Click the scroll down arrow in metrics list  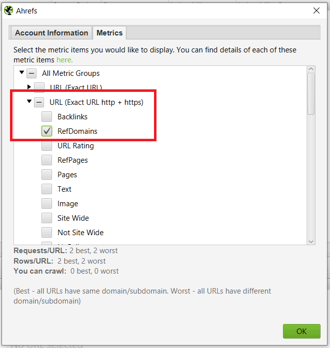point(311,242)
